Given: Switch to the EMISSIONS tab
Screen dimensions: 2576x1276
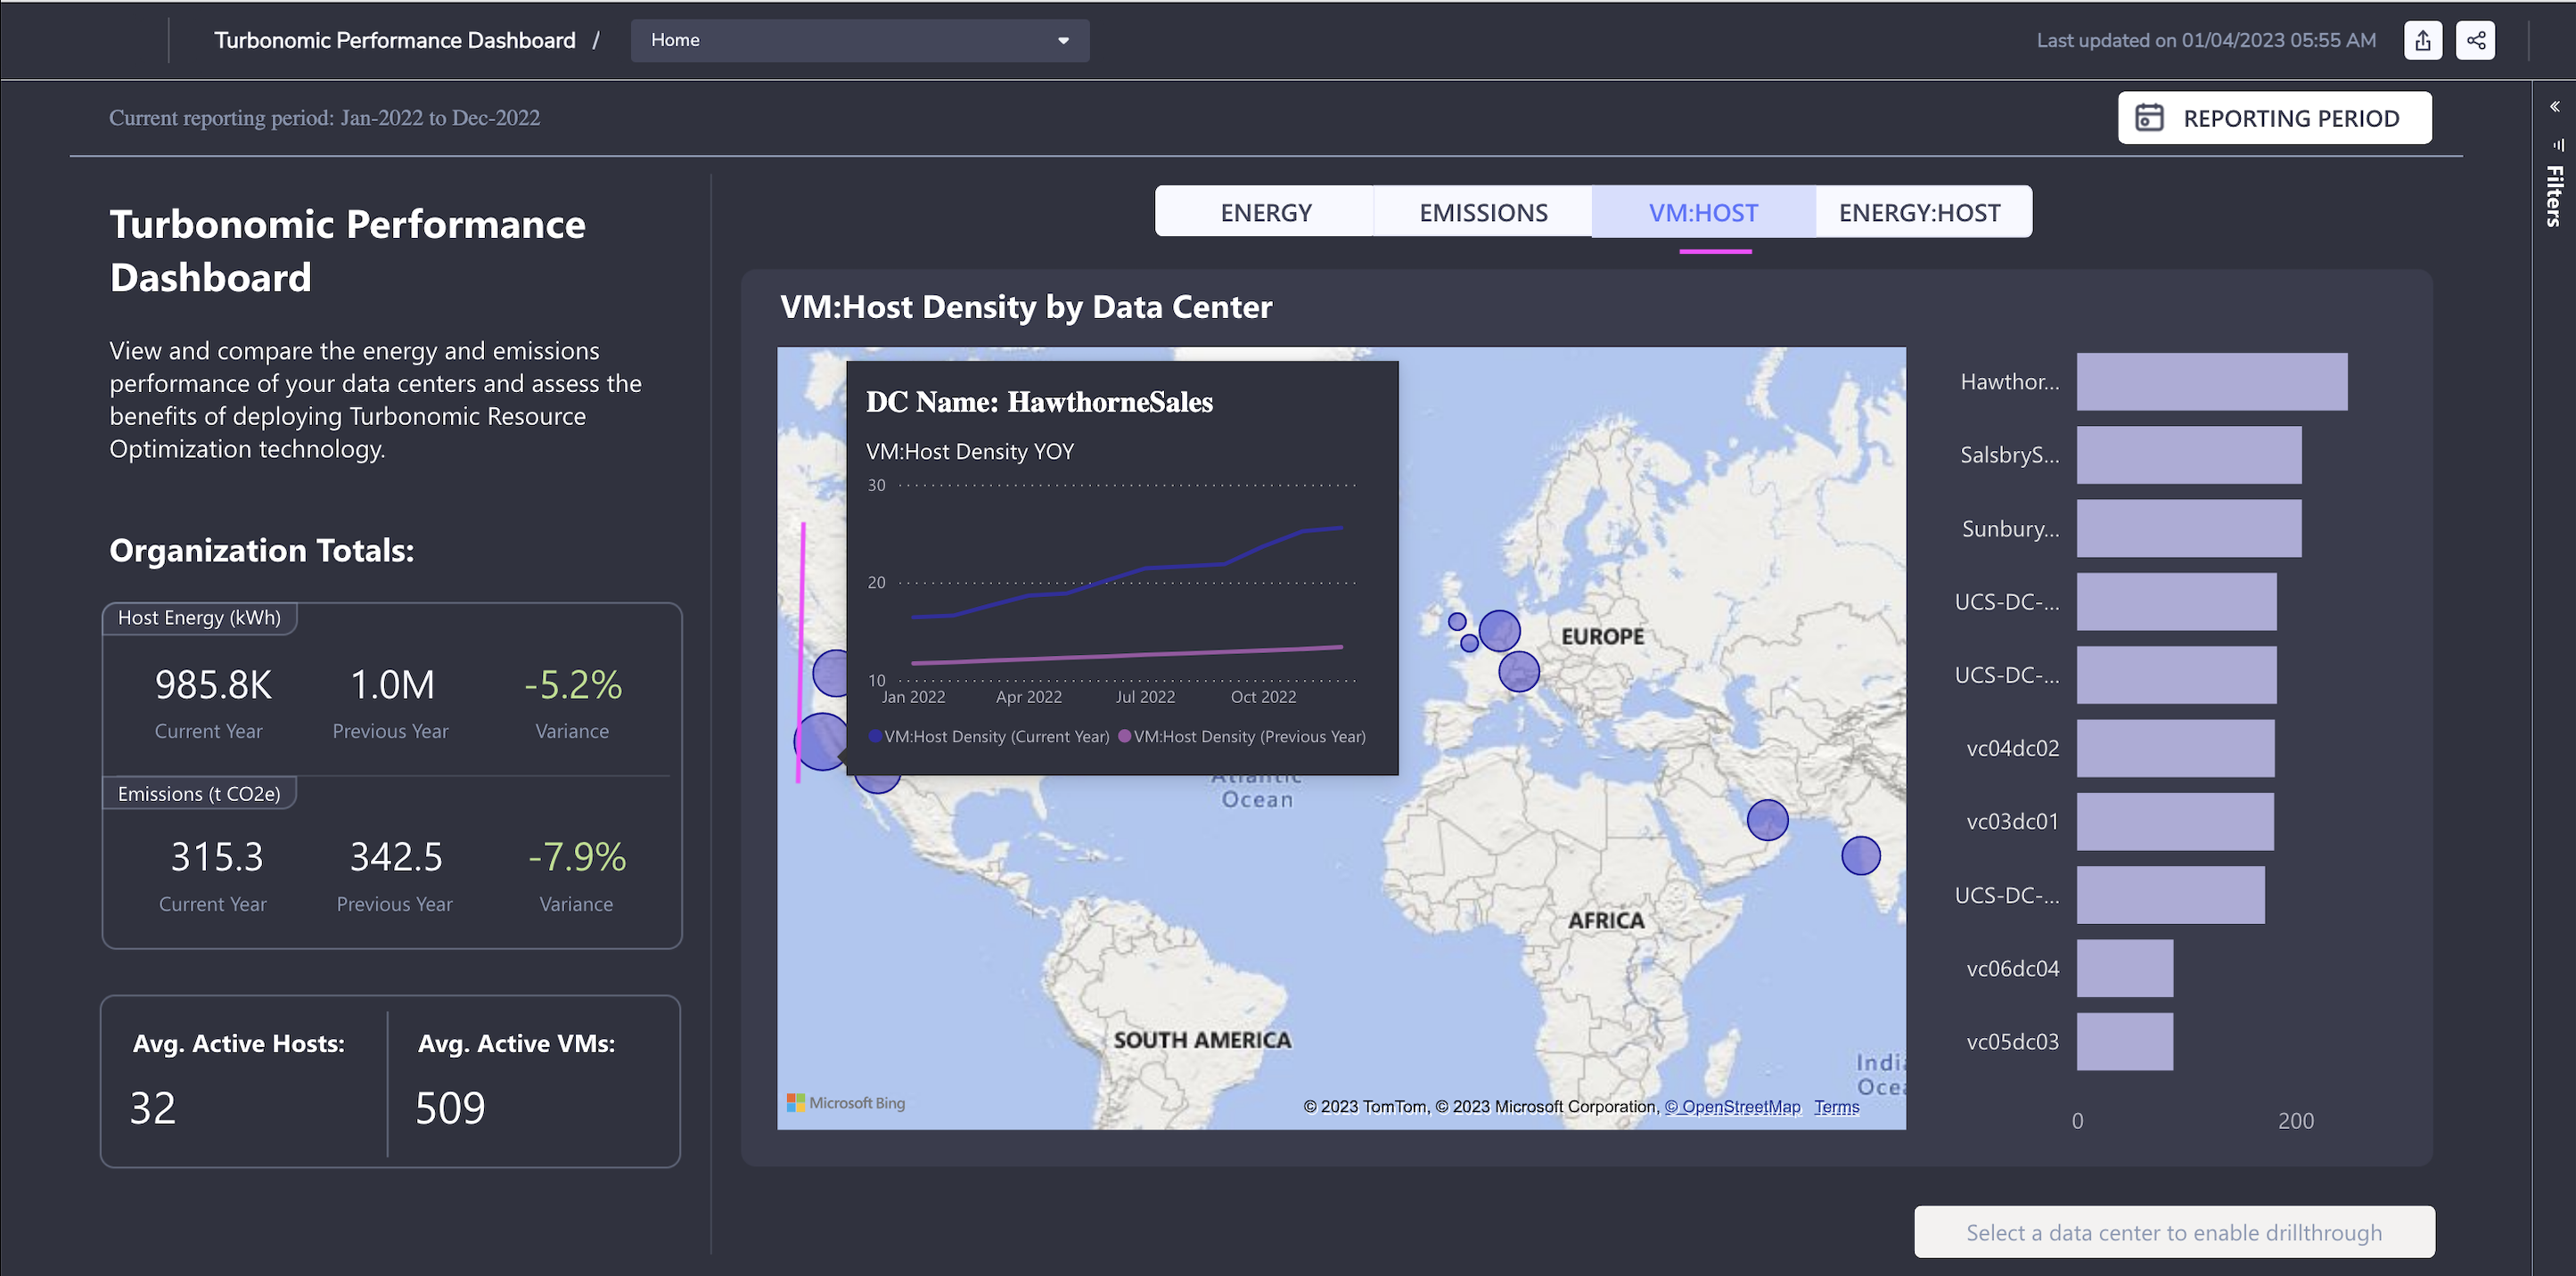Looking at the screenshot, I should pyautogui.click(x=1483, y=212).
